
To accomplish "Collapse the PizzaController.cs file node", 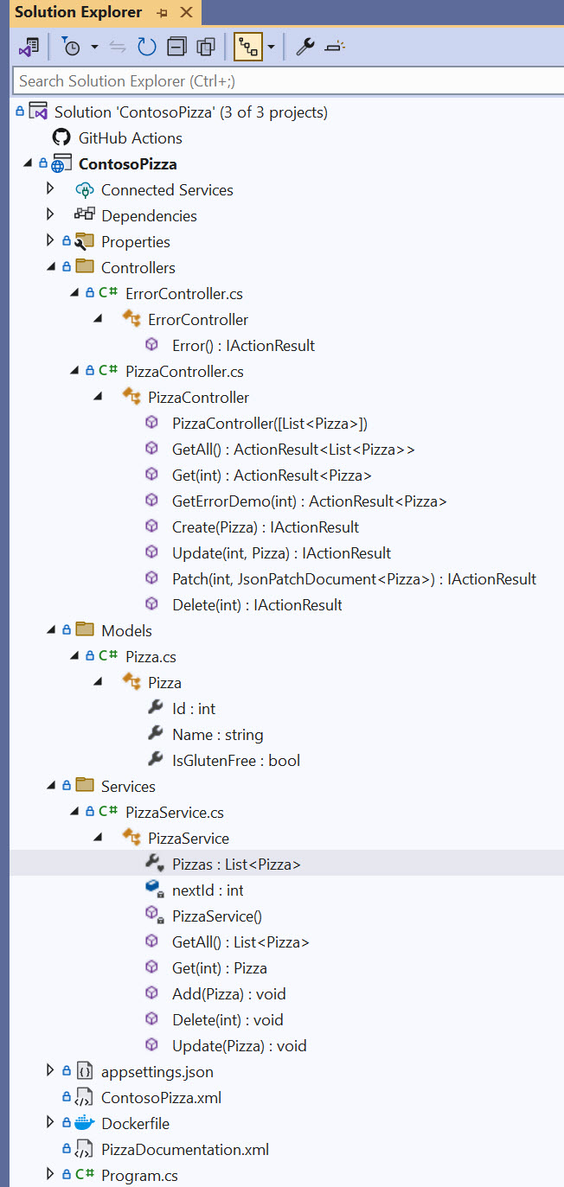I will [74, 371].
